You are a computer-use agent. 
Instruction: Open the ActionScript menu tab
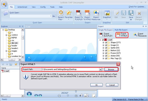(x=22, y=7)
